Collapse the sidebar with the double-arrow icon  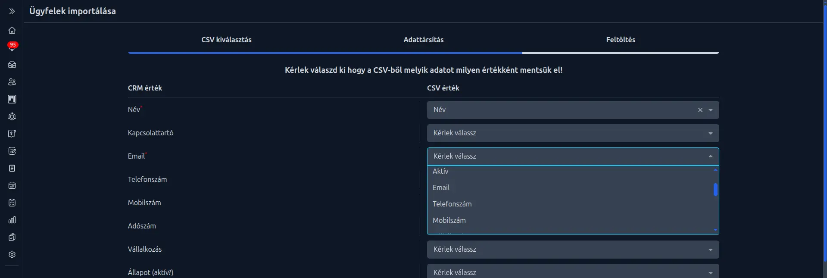[x=12, y=12]
